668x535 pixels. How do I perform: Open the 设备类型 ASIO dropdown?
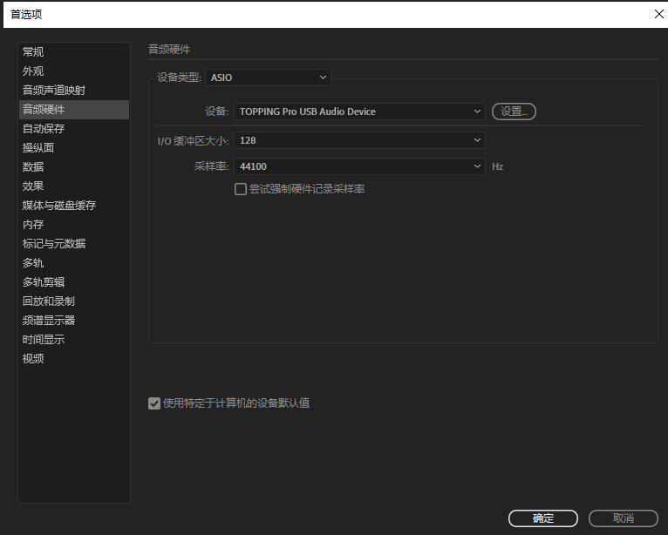tap(269, 78)
